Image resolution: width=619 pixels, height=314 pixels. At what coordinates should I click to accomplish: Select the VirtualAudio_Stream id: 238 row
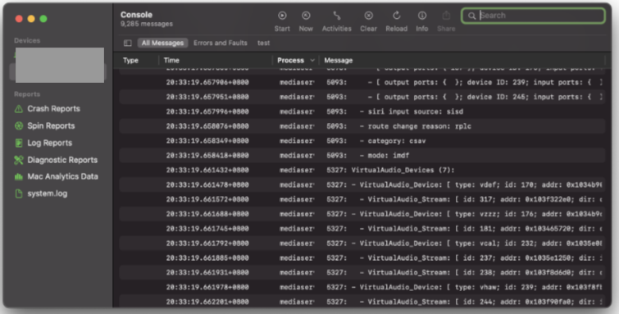pos(362,272)
